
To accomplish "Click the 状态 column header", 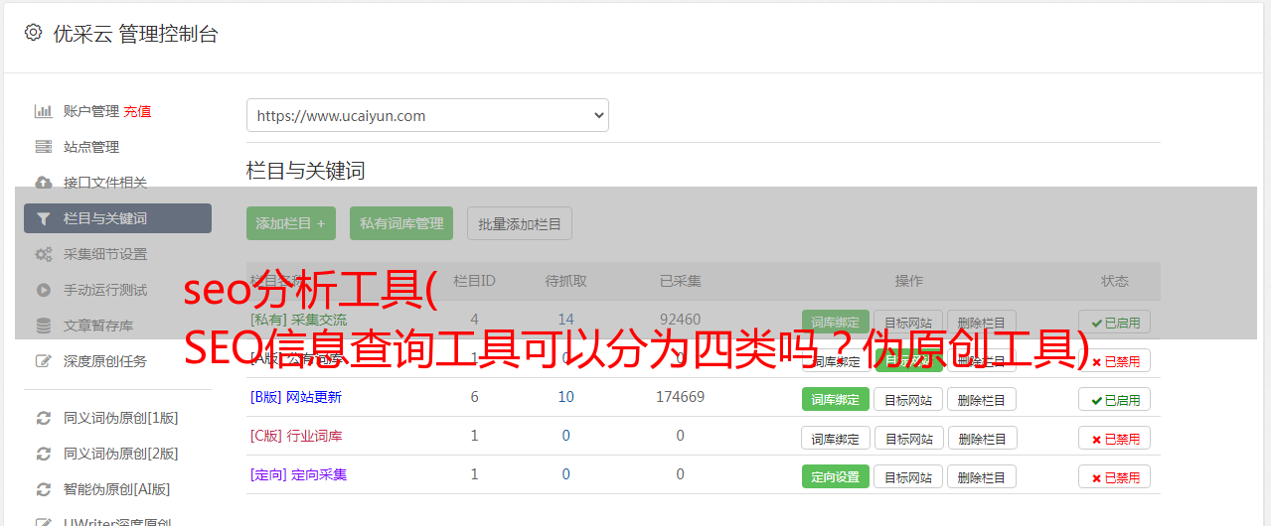I will pos(1115,281).
